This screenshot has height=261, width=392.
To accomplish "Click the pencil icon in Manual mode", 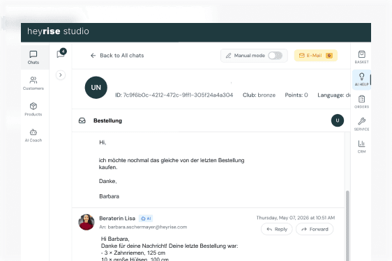I will click(229, 56).
